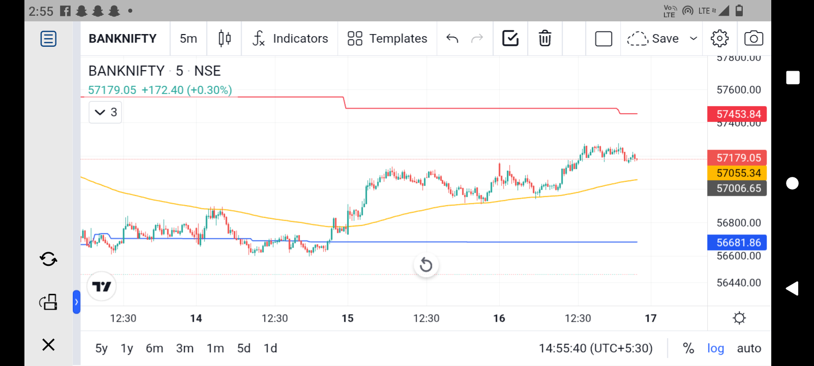The height and width of the screenshot is (366, 814).
Task: Open time axis settings icon
Action: [x=739, y=318]
